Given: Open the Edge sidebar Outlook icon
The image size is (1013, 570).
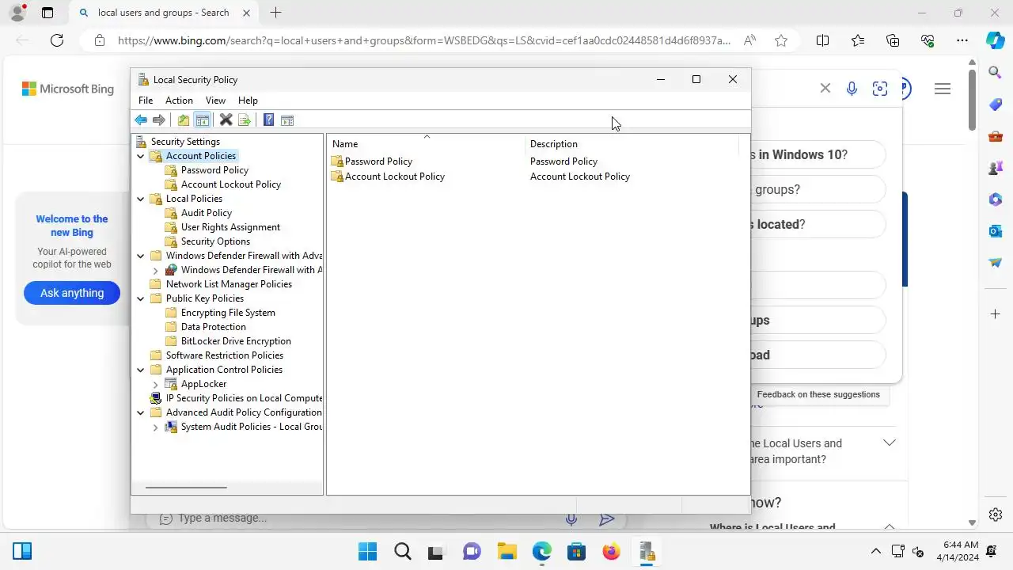Looking at the screenshot, I should coord(996,231).
